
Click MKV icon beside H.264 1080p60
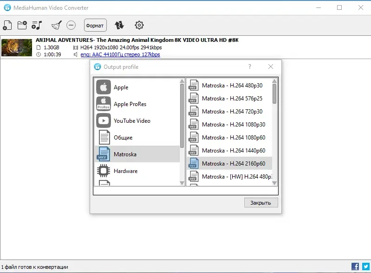pyautogui.click(x=193, y=138)
